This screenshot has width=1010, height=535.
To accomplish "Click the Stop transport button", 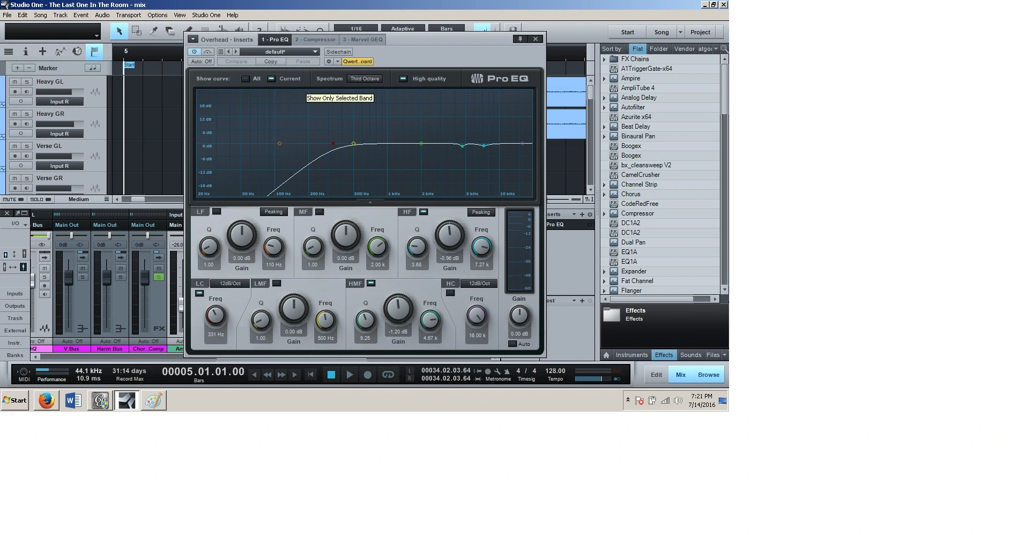I will (x=331, y=375).
